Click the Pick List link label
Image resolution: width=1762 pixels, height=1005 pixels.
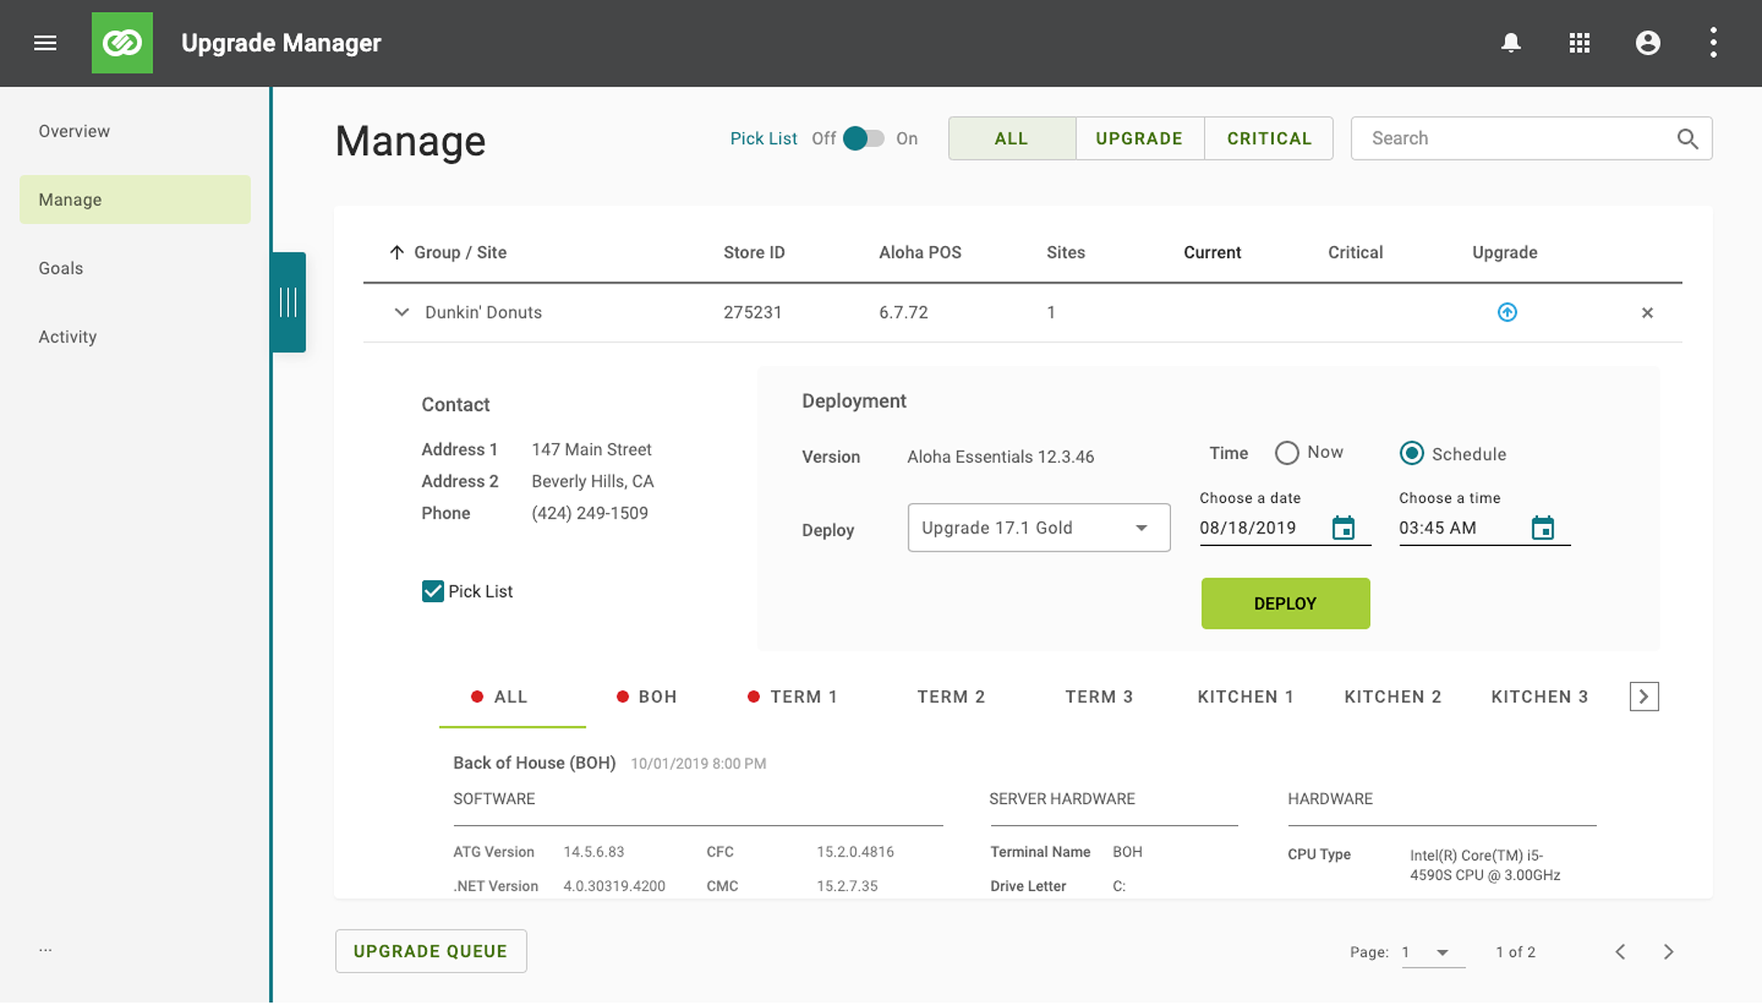[764, 139]
